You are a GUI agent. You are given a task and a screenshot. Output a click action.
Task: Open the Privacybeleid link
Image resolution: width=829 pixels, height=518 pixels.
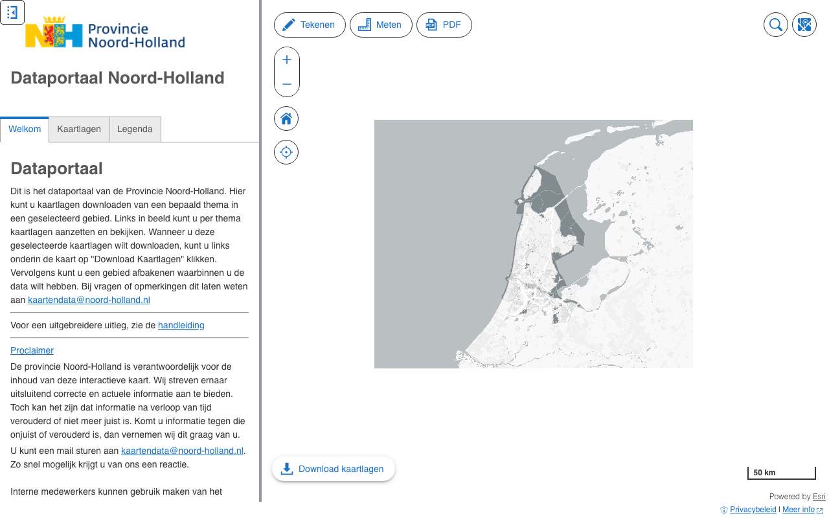pos(753,510)
